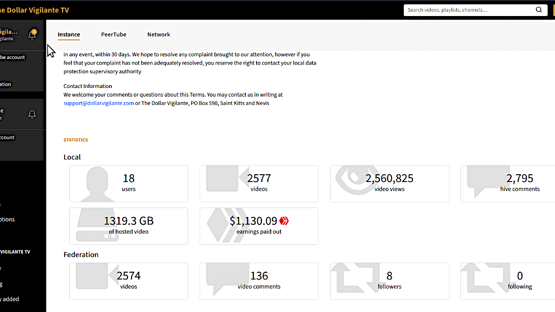
Task: Select the 1319.3 GB hosted video card
Action: tap(129, 226)
